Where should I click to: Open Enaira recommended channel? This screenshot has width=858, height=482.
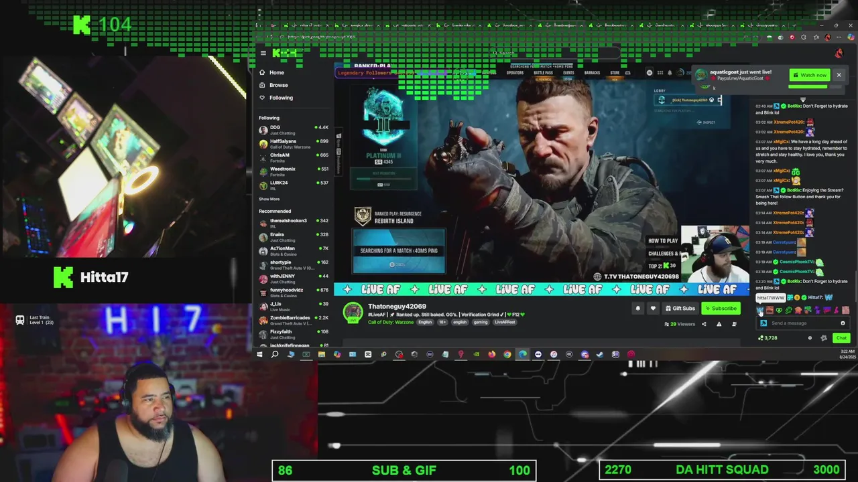[294, 237]
